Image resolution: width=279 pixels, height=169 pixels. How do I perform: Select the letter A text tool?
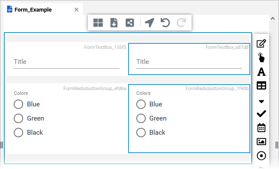[x=261, y=72]
